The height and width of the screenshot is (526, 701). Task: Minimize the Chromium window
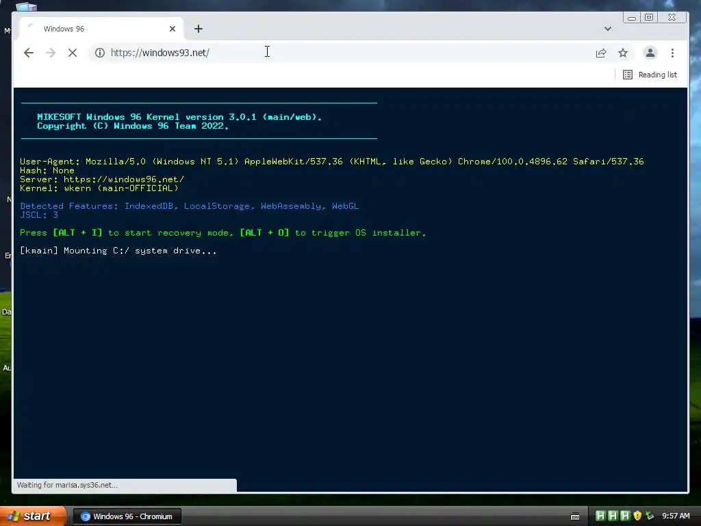coord(632,17)
